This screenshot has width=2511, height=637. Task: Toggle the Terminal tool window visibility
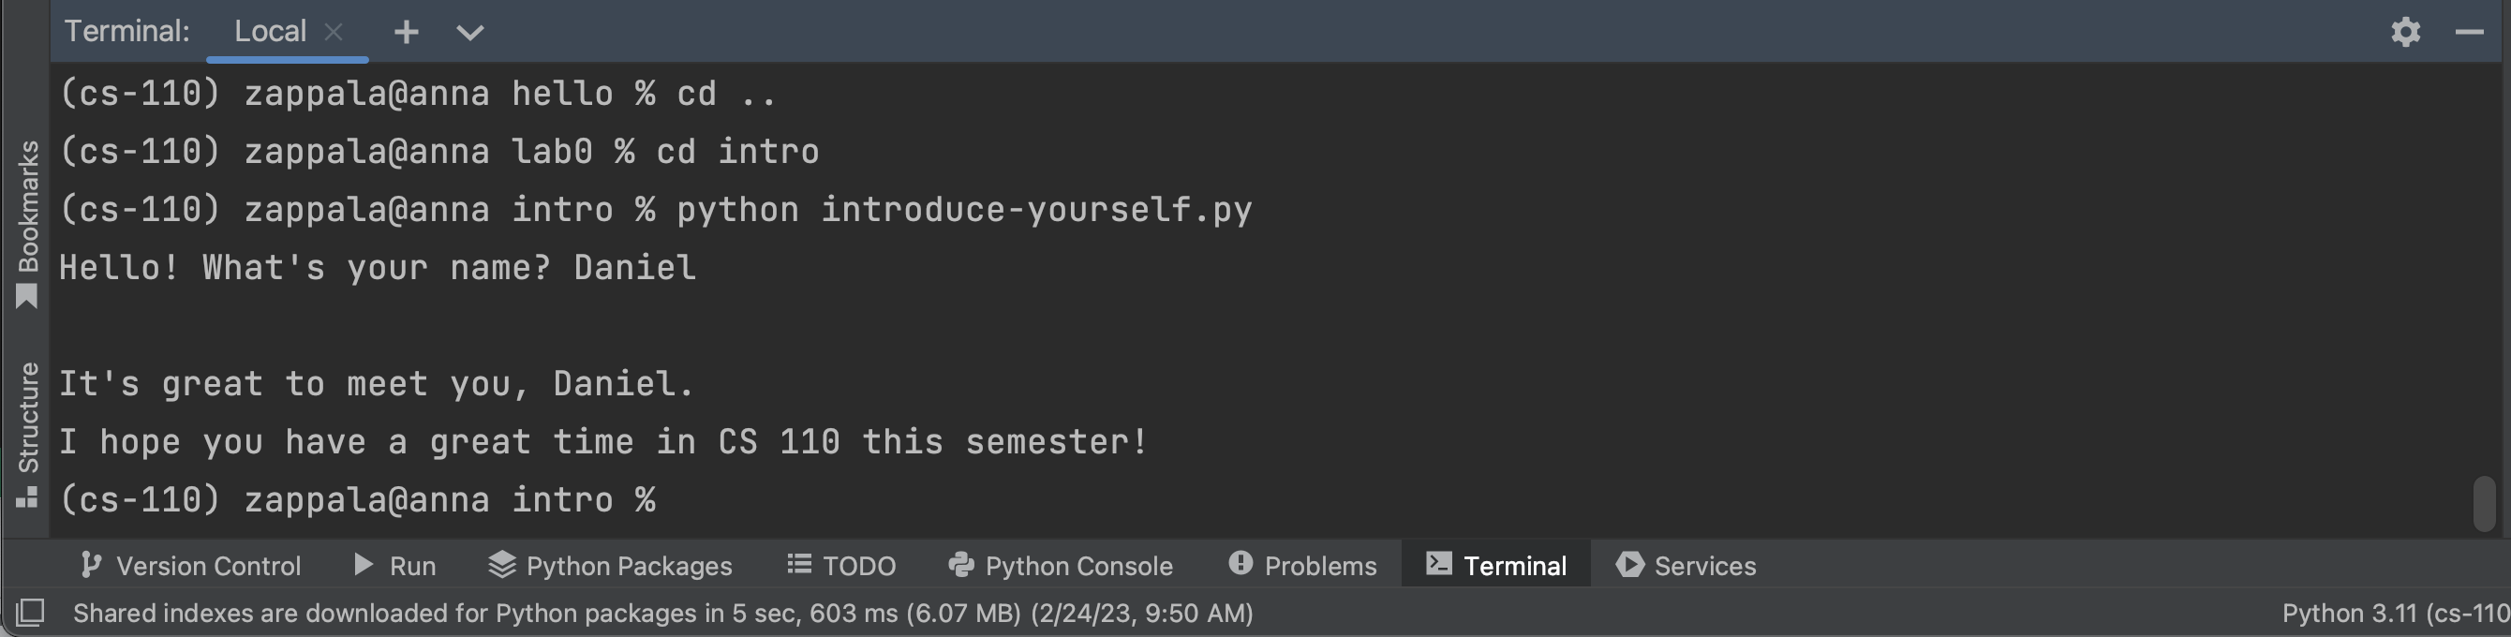point(1494,565)
